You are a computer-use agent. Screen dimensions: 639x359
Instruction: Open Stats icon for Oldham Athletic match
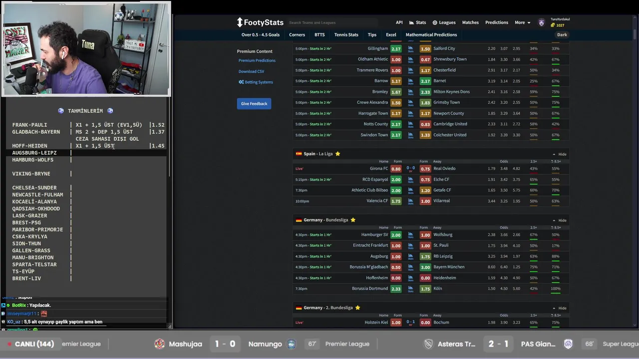(410, 59)
